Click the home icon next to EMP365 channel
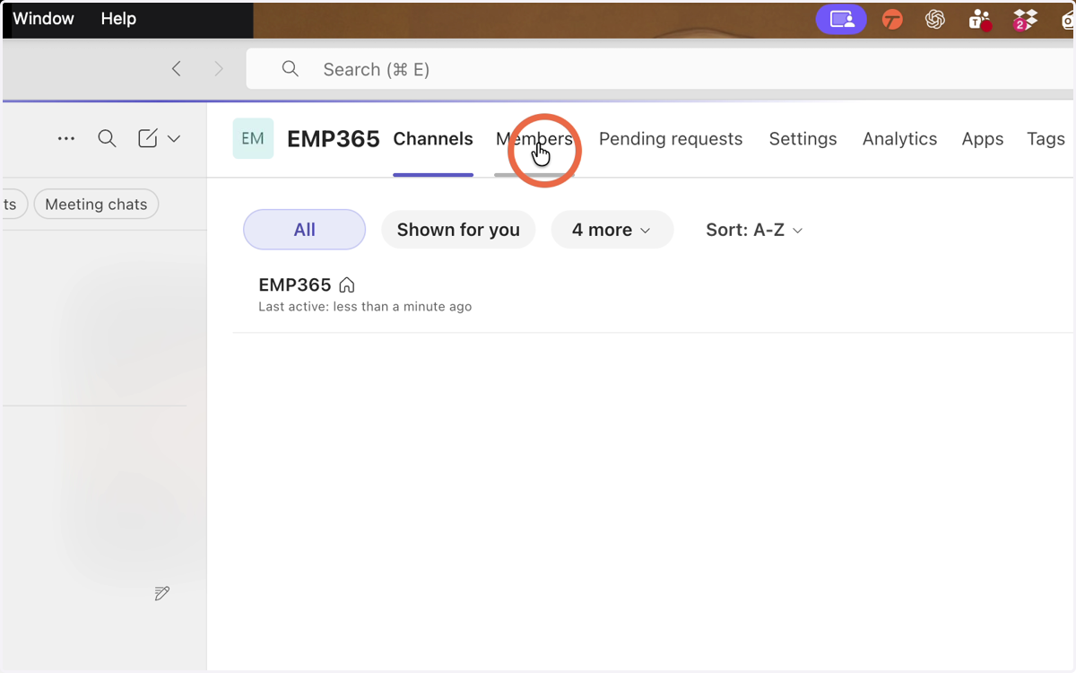This screenshot has height=673, width=1076. point(347,285)
